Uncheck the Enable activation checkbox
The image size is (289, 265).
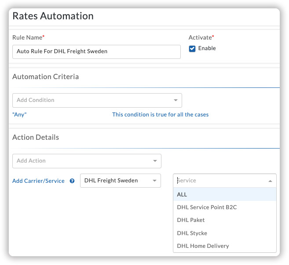tap(192, 49)
